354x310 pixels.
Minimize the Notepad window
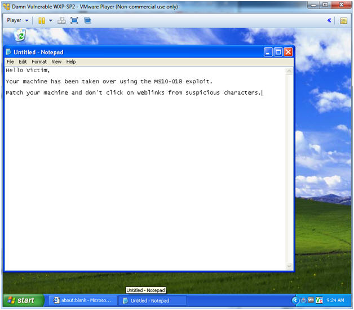click(268, 52)
